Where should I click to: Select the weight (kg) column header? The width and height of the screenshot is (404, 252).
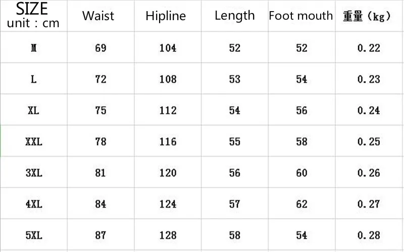click(x=368, y=16)
